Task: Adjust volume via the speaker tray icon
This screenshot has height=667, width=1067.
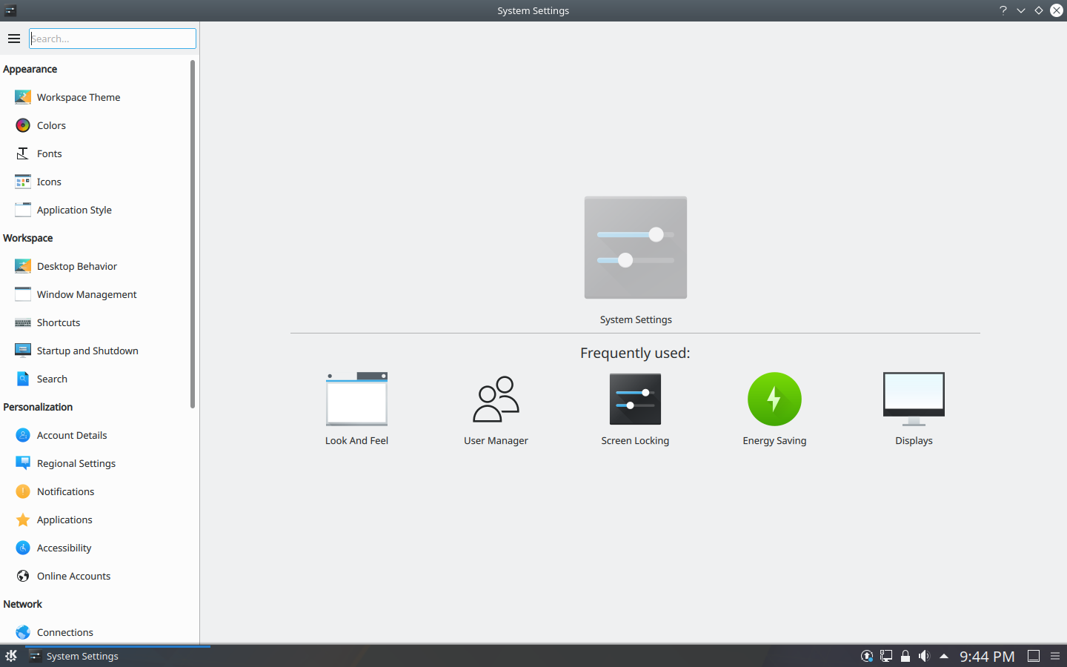Action: pyautogui.click(x=923, y=656)
